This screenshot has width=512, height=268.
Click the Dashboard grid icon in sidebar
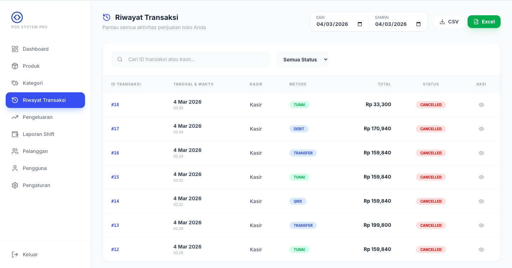[15, 49]
